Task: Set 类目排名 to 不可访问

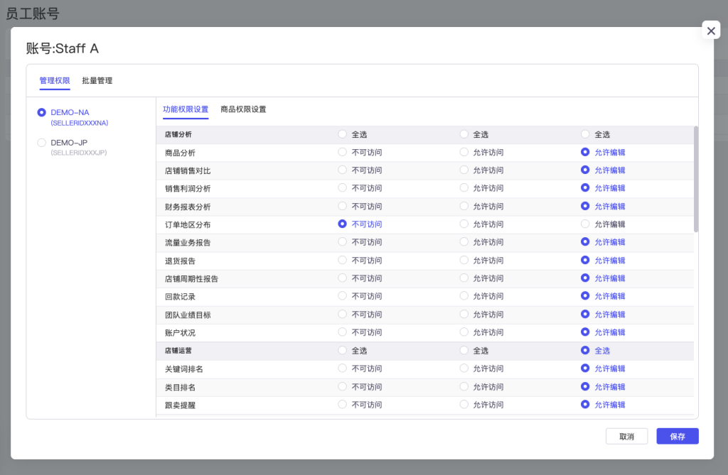Action: pyautogui.click(x=342, y=386)
